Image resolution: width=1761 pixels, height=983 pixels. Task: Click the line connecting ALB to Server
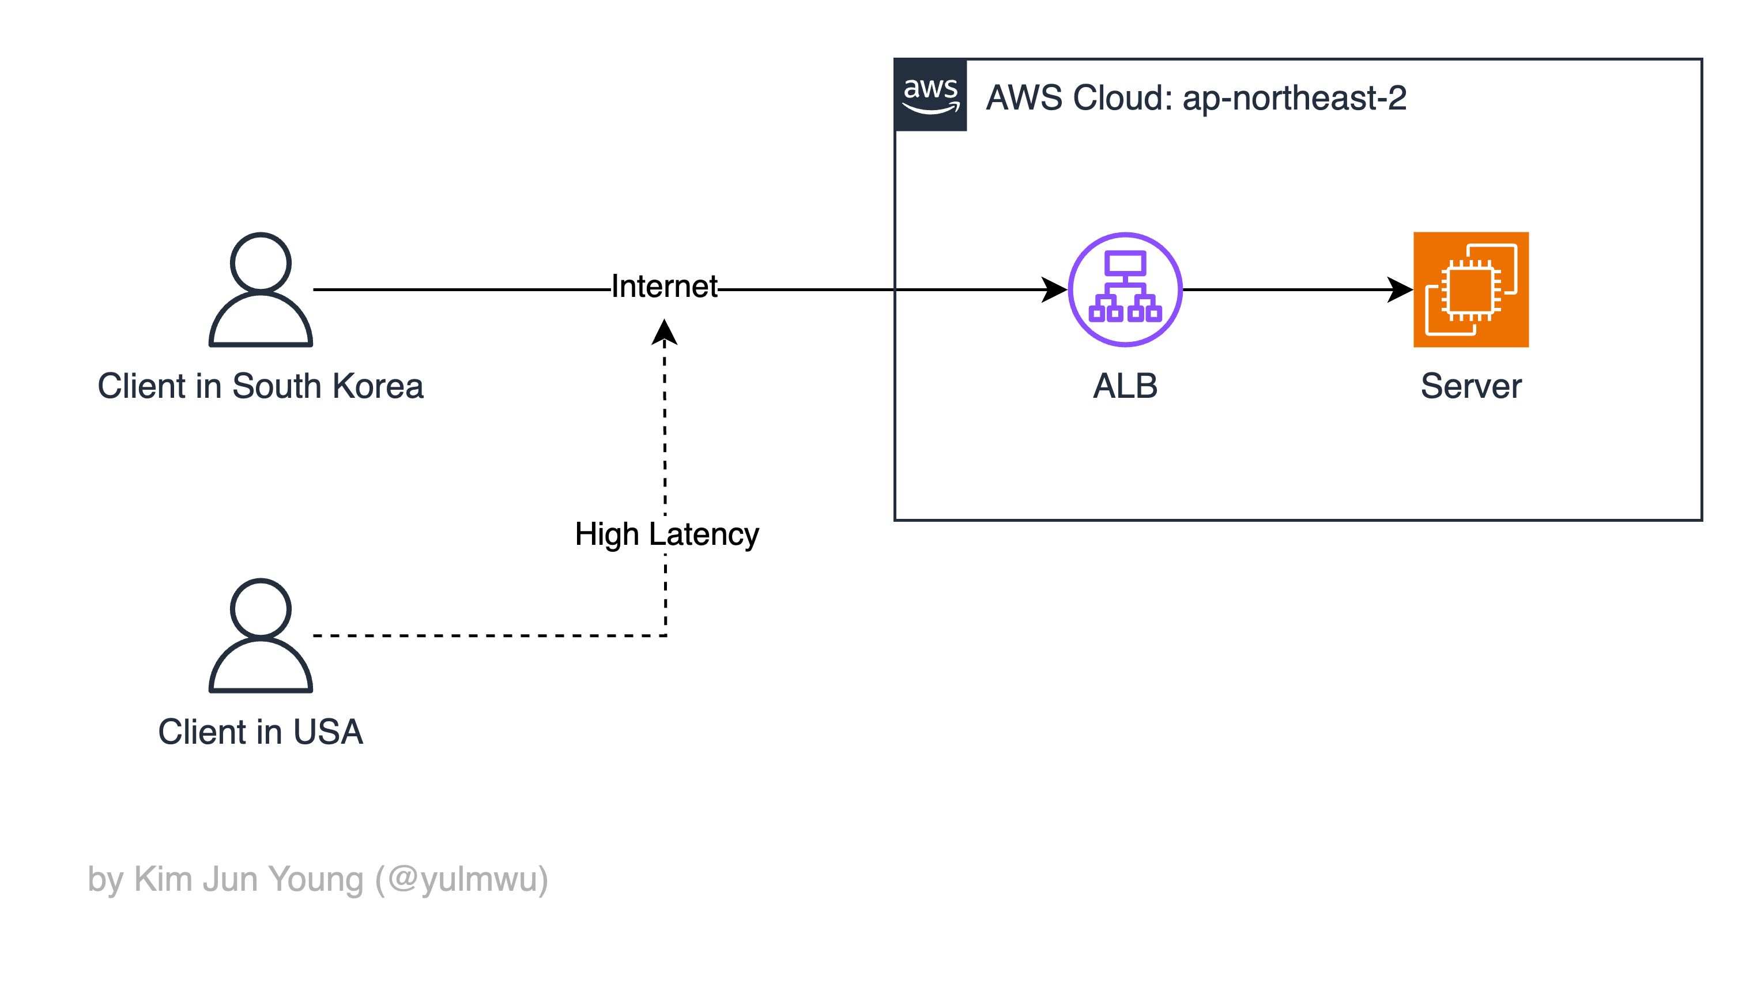pyautogui.click(x=1285, y=289)
